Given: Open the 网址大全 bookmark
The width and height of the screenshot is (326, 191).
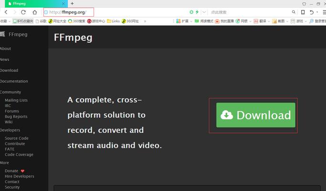Looking at the screenshot, I should coord(57,21).
